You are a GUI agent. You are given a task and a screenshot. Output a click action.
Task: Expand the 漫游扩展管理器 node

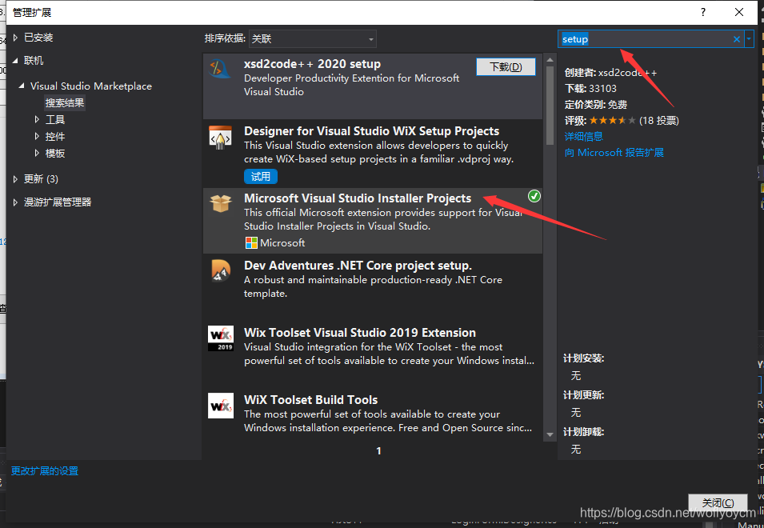tap(15, 202)
